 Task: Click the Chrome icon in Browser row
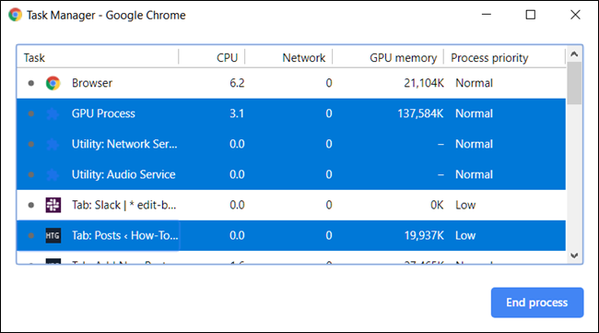(x=53, y=83)
